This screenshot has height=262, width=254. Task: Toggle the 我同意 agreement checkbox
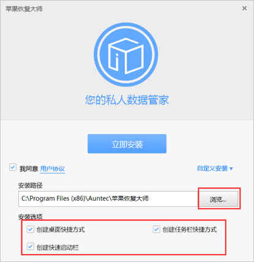(x=13, y=168)
